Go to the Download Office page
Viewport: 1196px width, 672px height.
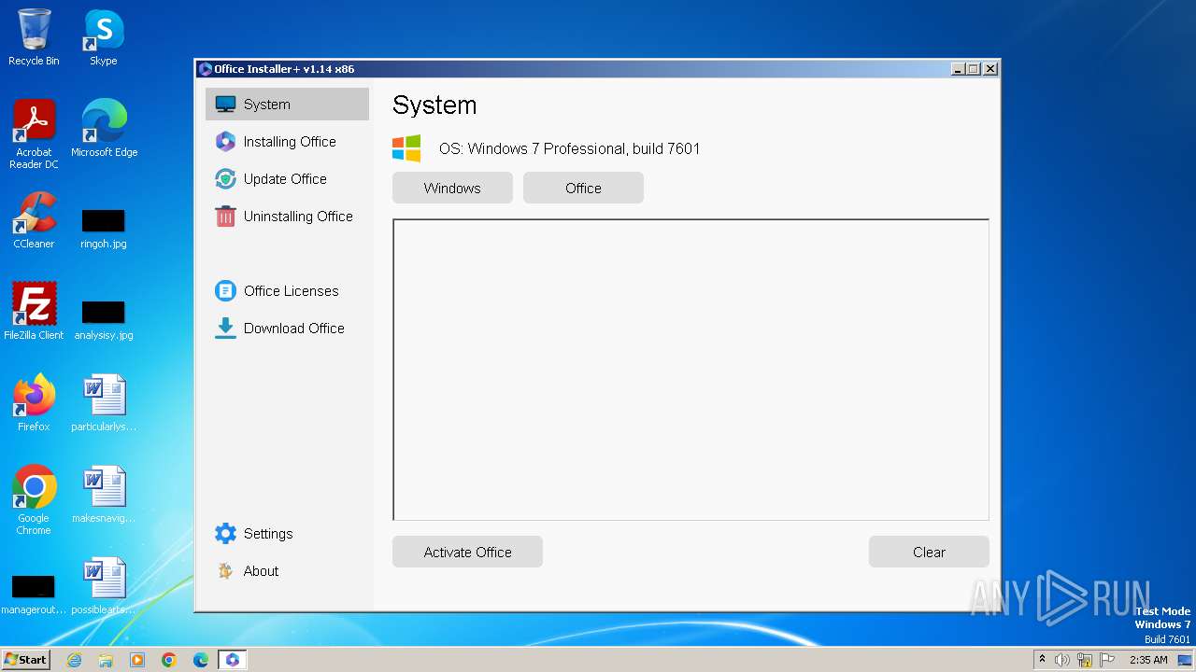(293, 329)
